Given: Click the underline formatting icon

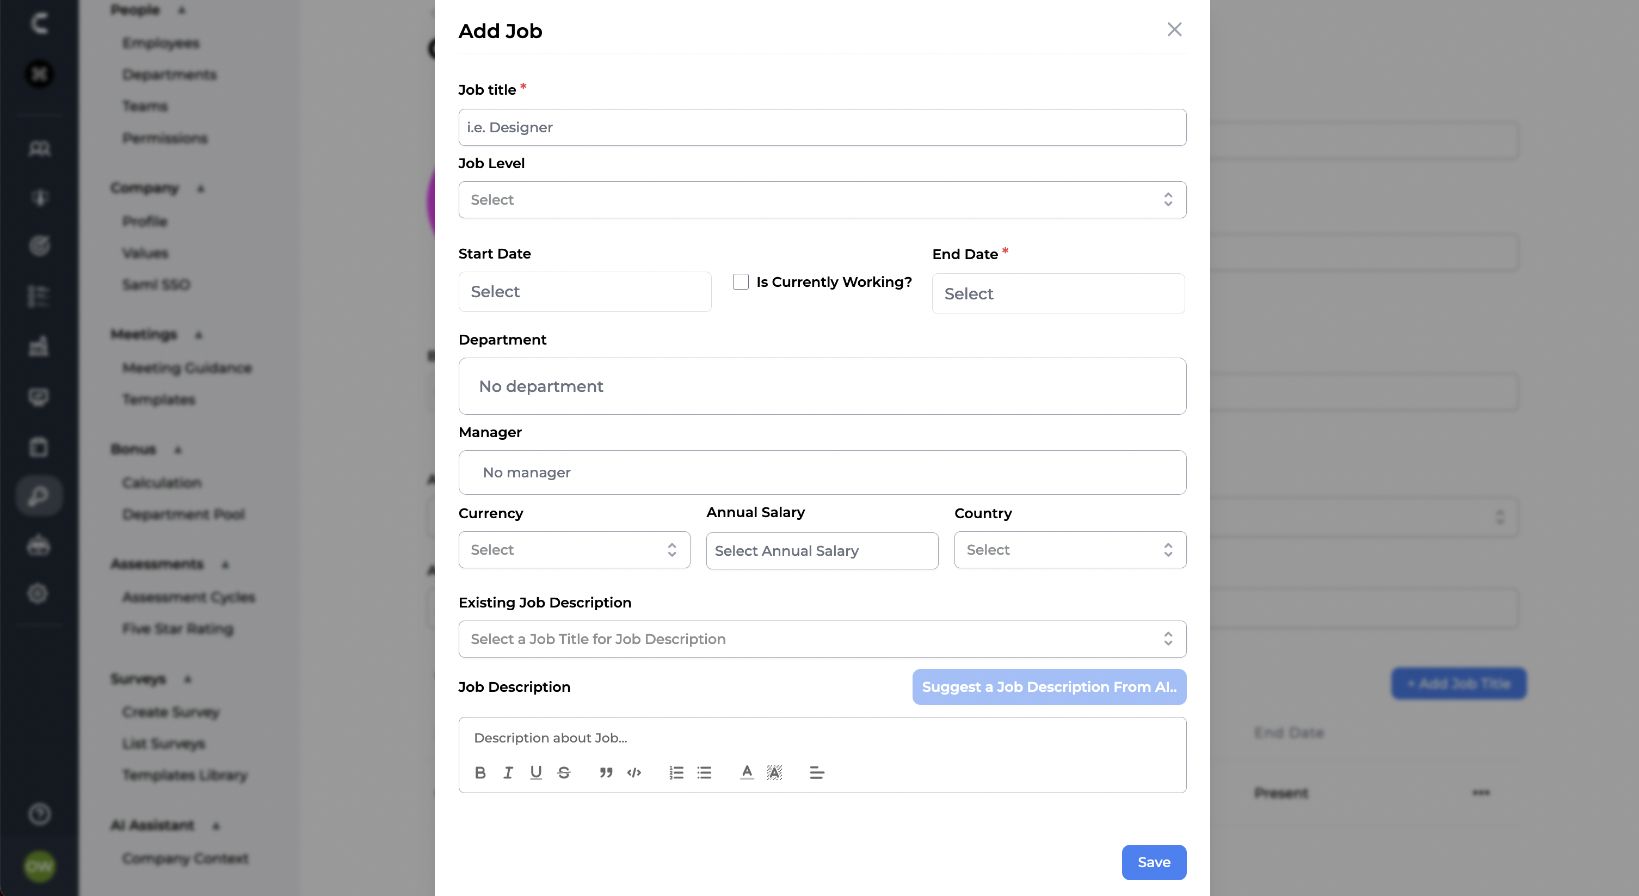Looking at the screenshot, I should coord(536,772).
